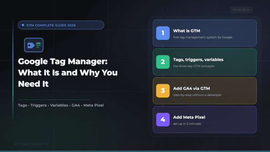Click the 'Add Meta Pixel' heading
This screenshot has width=270, height=152.
pyautogui.click(x=189, y=117)
